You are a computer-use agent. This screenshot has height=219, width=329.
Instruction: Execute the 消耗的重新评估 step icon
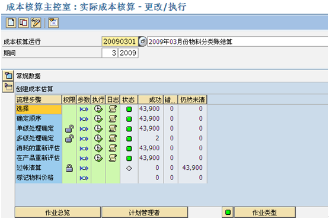tap(98, 149)
